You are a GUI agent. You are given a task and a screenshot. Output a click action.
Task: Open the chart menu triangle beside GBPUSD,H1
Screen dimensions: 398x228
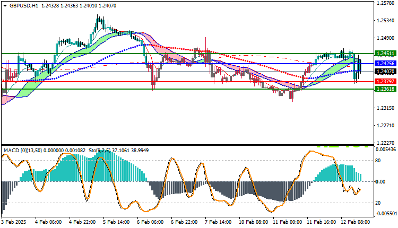point(5,6)
